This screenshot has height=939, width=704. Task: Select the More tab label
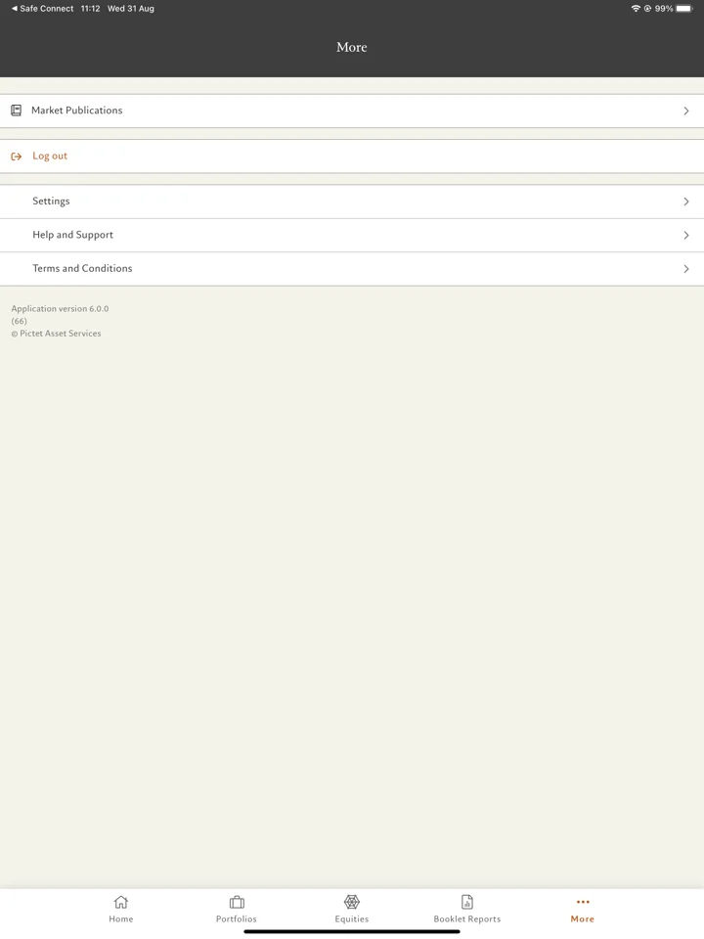coord(583,918)
